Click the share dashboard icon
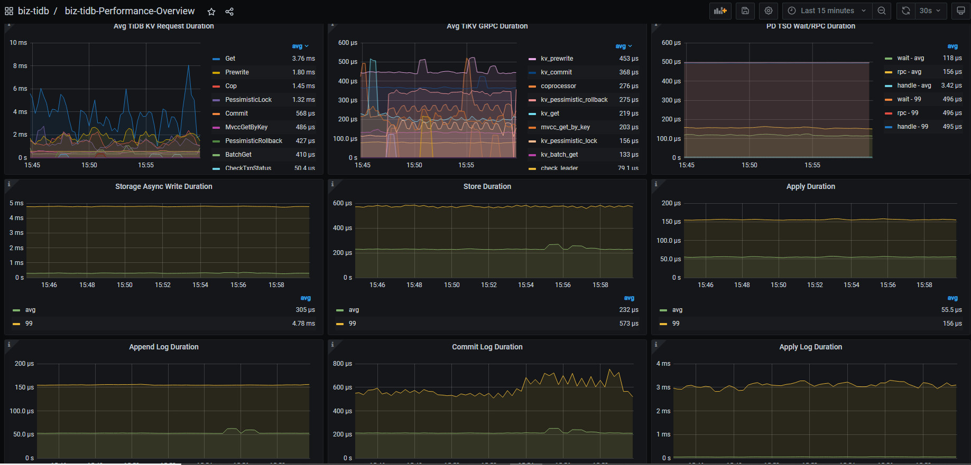971x465 pixels. [229, 12]
